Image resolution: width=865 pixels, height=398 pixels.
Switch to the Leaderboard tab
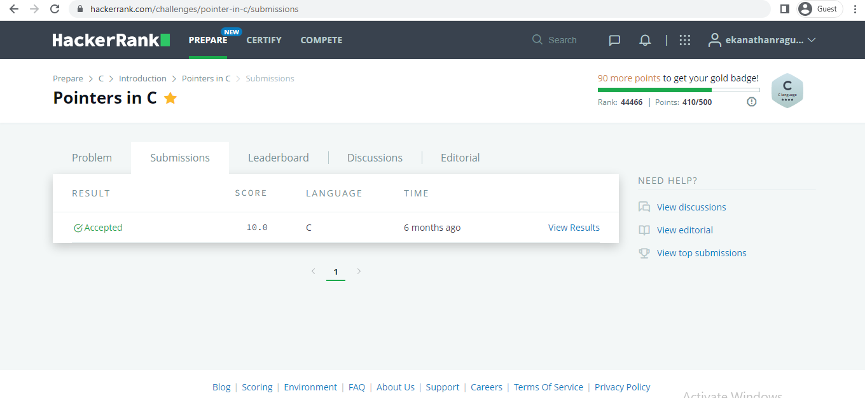click(279, 158)
